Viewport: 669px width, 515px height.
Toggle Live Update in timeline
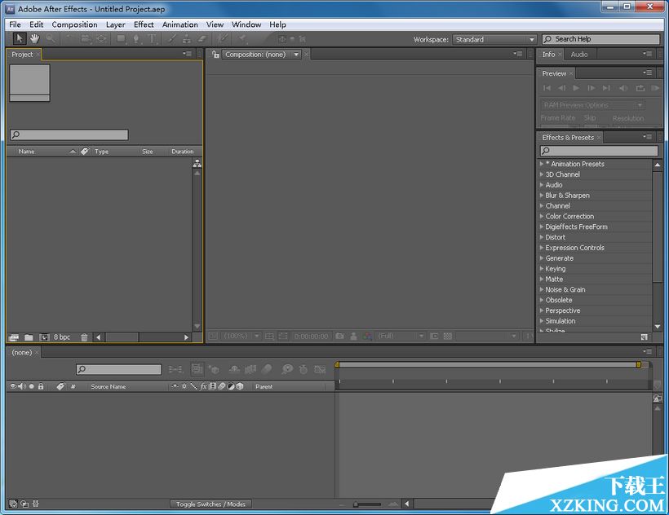197,368
